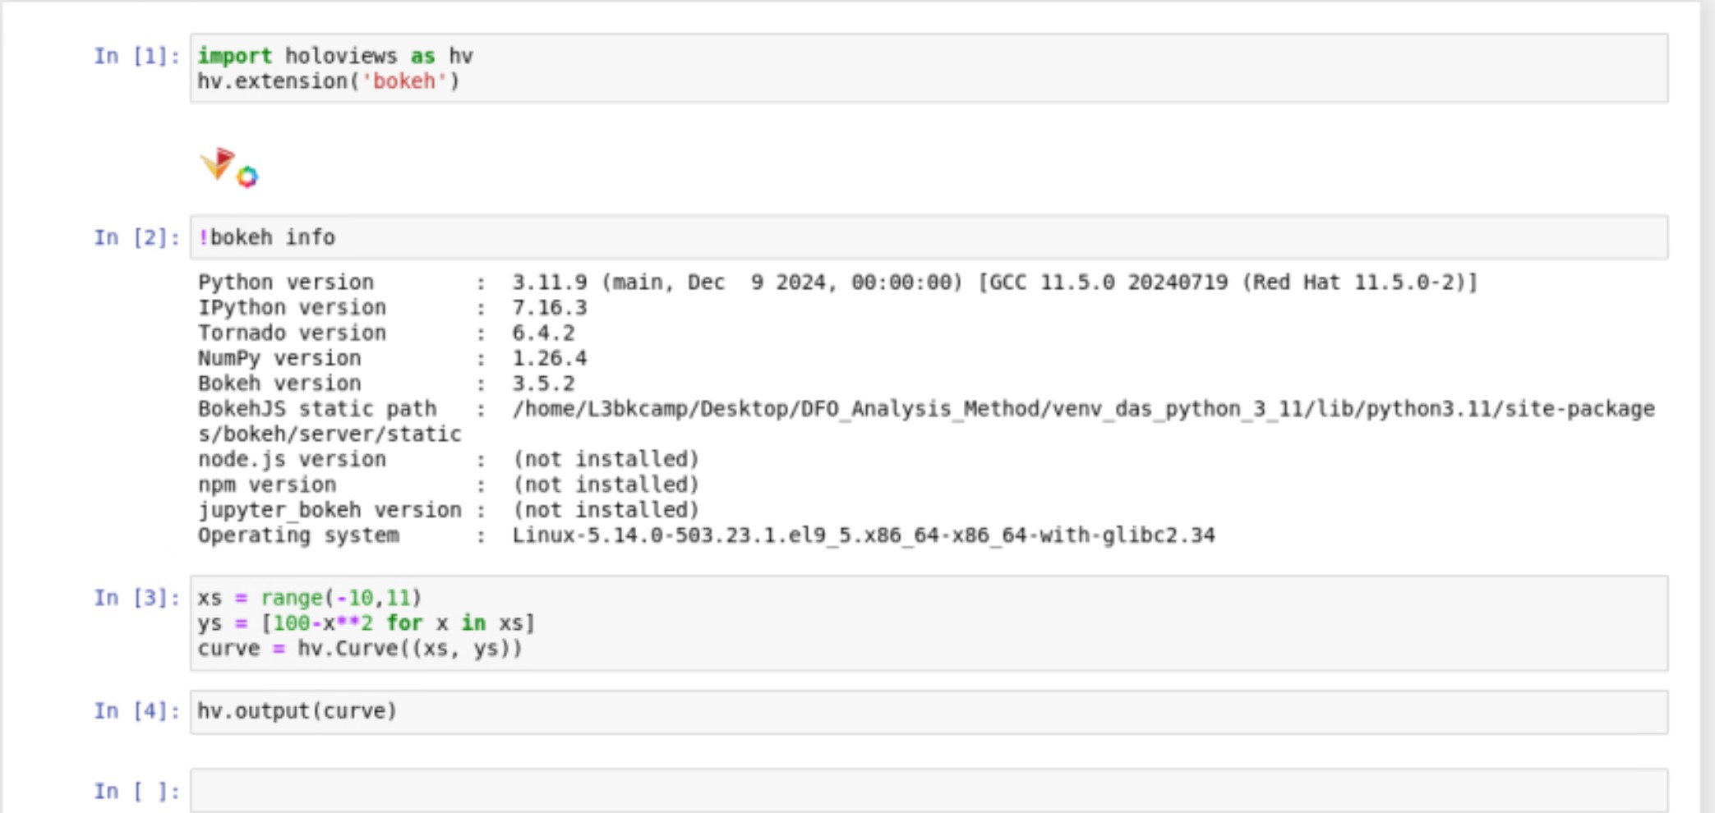Image resolution: width=1715 pixels, height=813 pixels.
Task: Click the 'In [2]:' prompt label
Action: pyautogui.click(x=136, y=237)
